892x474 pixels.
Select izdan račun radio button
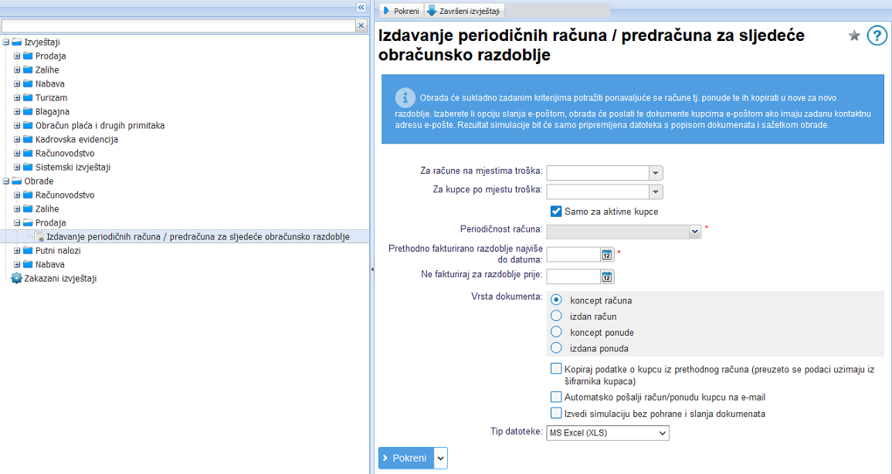click(556, 316)
